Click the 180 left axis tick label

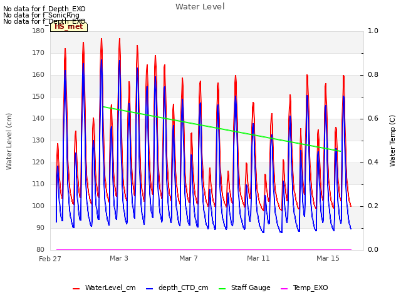(x=38, y=31)
